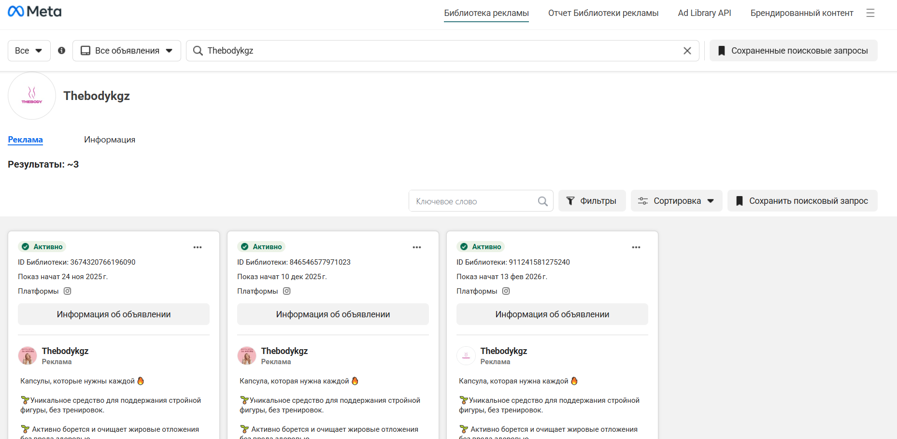Clear the Thebodykgz search text
This screenshot has height=439, width=897.
[x=687, y=51]
